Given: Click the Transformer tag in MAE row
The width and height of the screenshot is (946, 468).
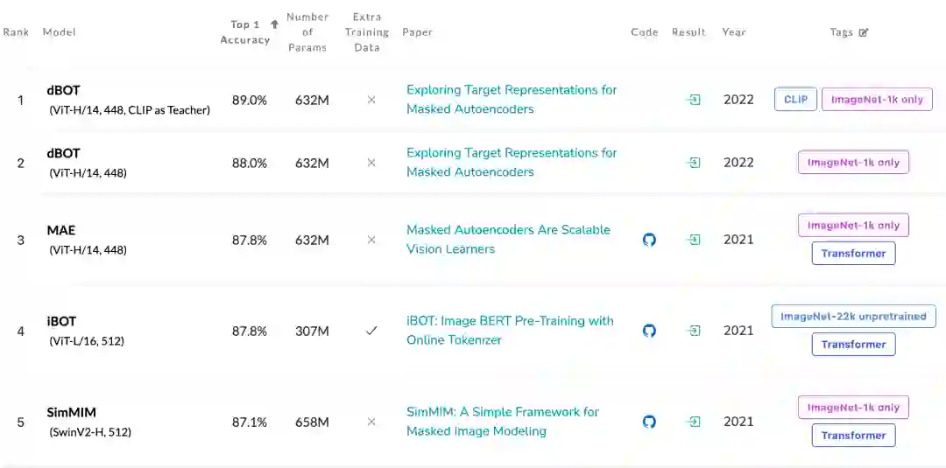Looking at the screenshot, I should pos(853,254).
